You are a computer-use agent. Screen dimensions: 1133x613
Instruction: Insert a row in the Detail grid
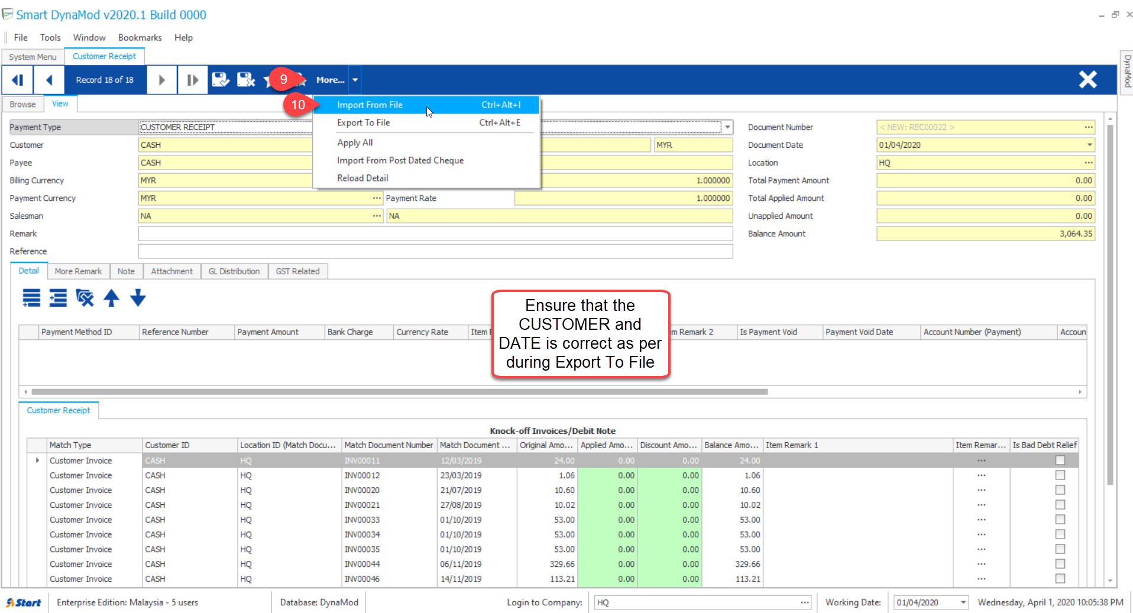(58, 298)
